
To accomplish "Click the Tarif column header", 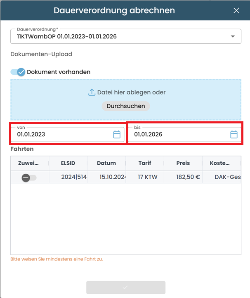I will [144, 163].
